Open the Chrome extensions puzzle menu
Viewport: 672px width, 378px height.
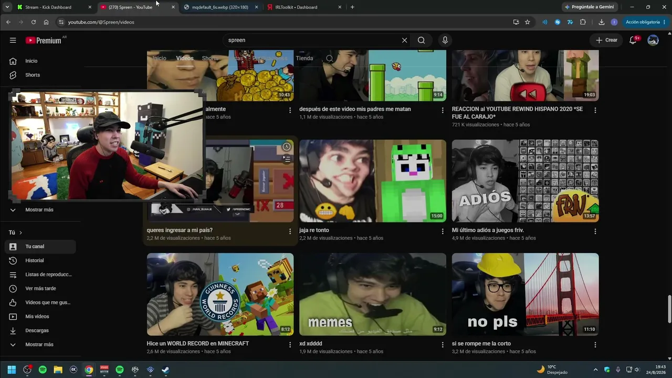click(583, 22)
